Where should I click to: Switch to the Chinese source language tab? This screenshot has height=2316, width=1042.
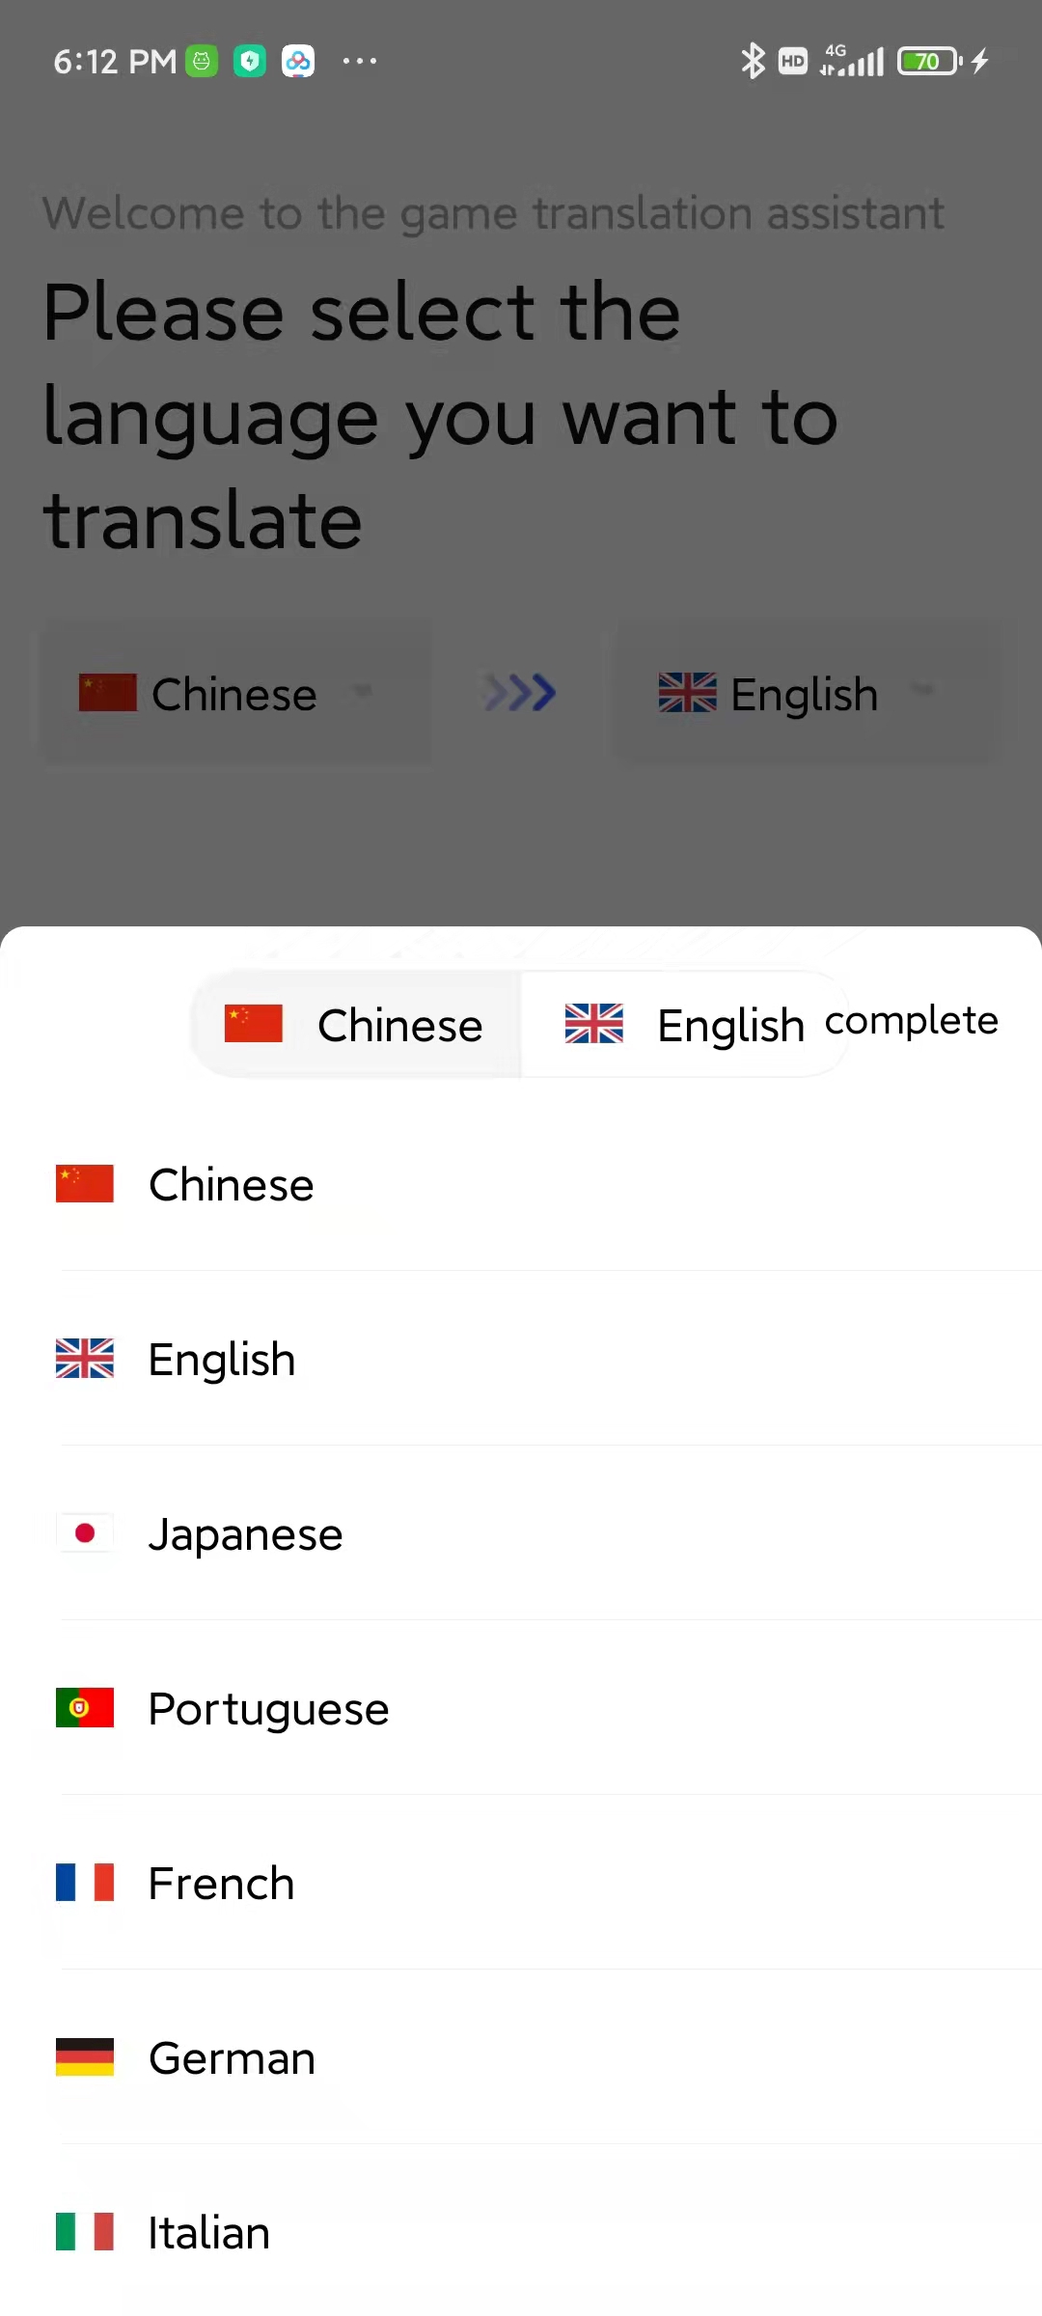(356, 1025)
